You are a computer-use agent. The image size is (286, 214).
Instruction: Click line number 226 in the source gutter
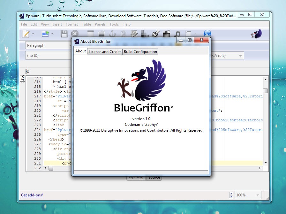click(37, 139)
